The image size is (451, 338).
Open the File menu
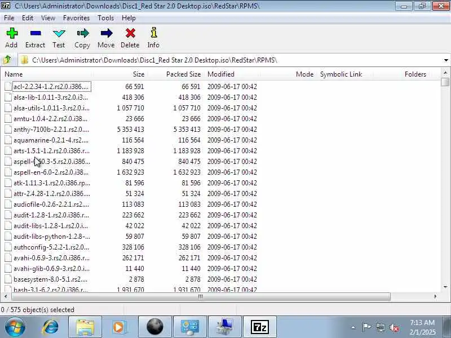pos(9,18)
